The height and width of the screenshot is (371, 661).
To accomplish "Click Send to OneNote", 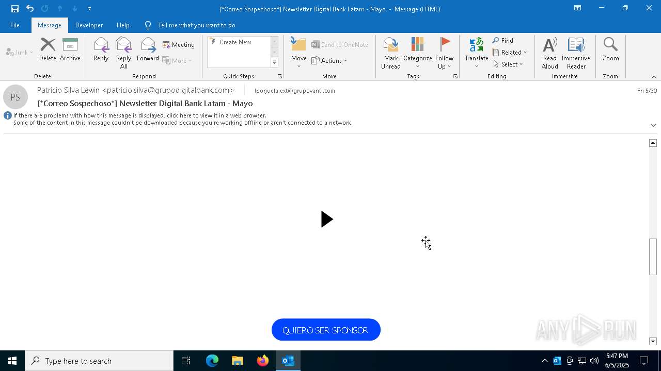I will [x=340, y=45].
